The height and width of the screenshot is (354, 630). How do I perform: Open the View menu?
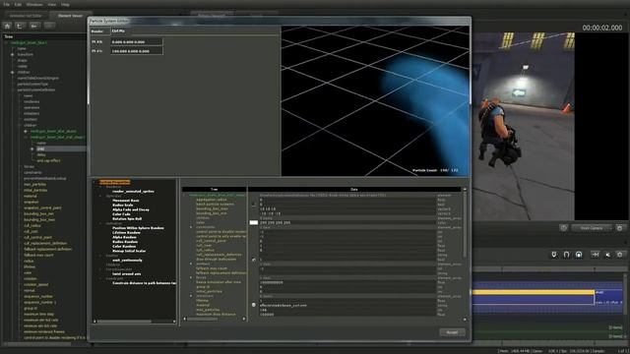tap(52, 4)
